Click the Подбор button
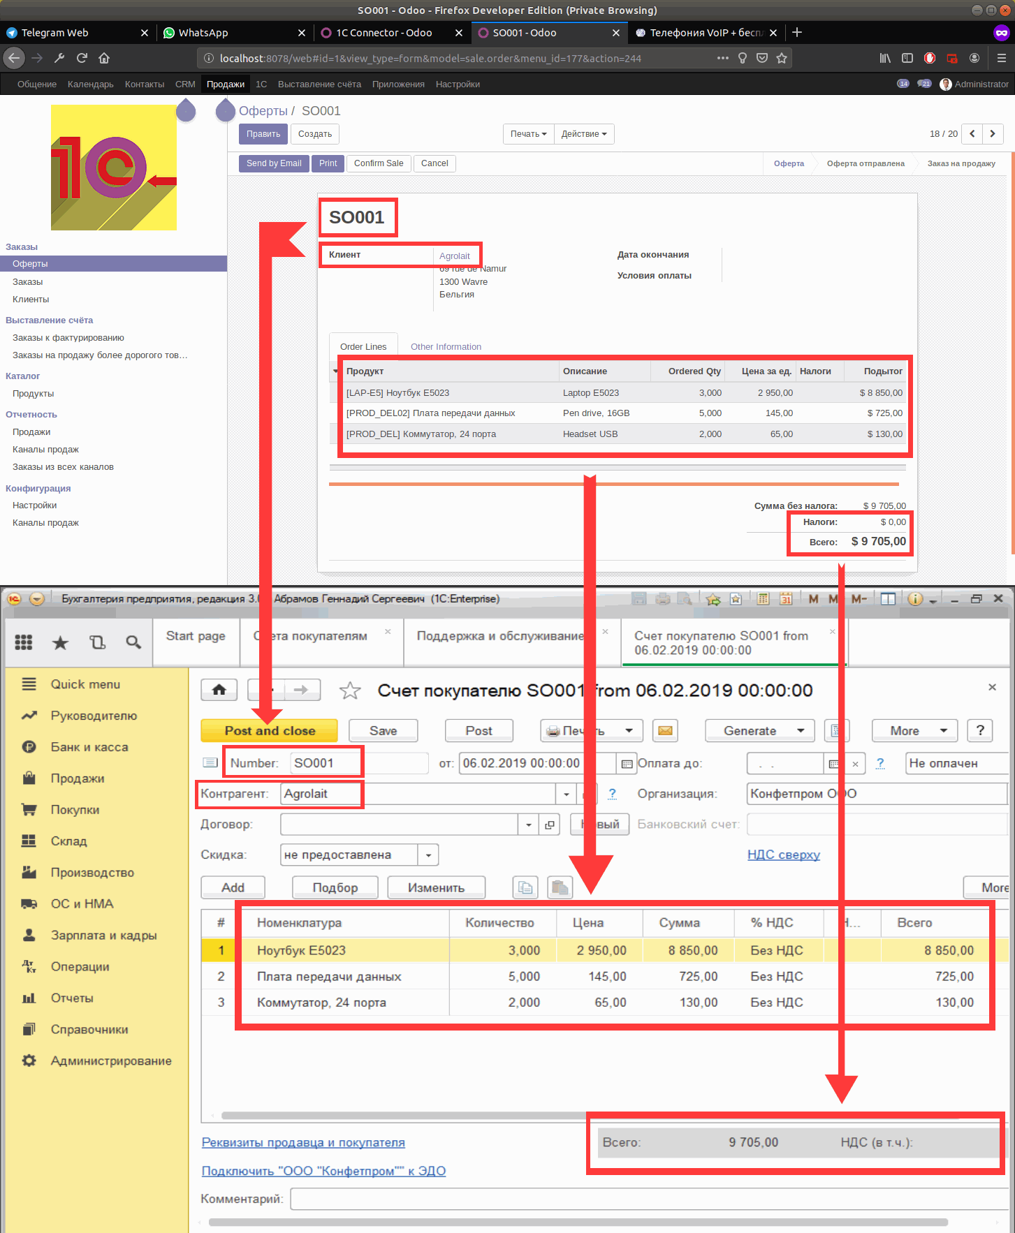This screenshot has height=1233, width=1015. pyautogui.click(x=335, y=887)
